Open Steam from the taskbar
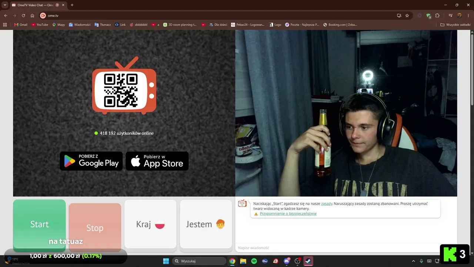The width and height of the screenshot is (474, 267). 308,261
